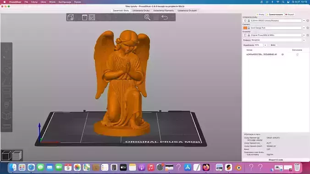The width and height of the screenshot is (310, 174).
Task: Open the Konfiguracja menu
Action: (65, 2)
